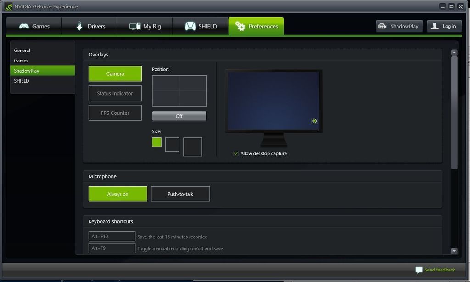This screenshot has height=282, width=470.
Task: Click the vertical scrollbar thumb
Action: tap(454, 113)
